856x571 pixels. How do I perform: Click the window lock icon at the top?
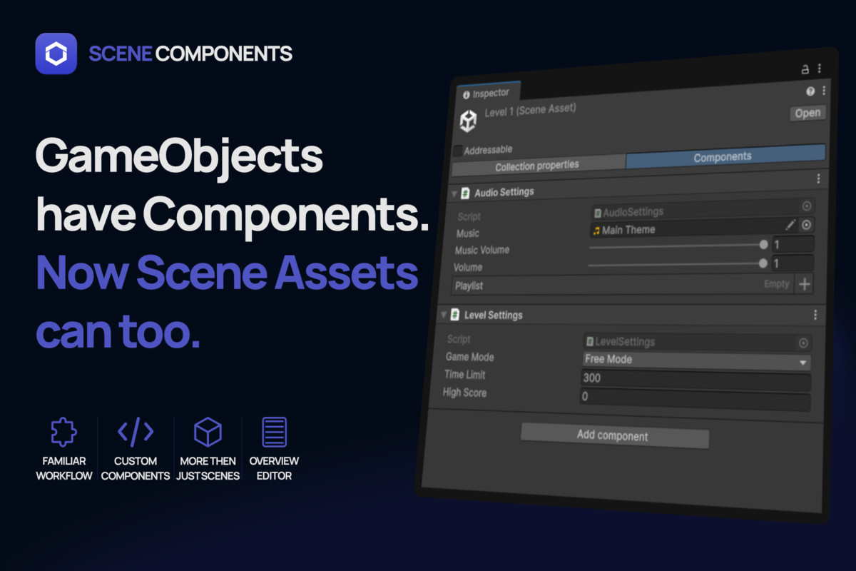coord(805,69)
